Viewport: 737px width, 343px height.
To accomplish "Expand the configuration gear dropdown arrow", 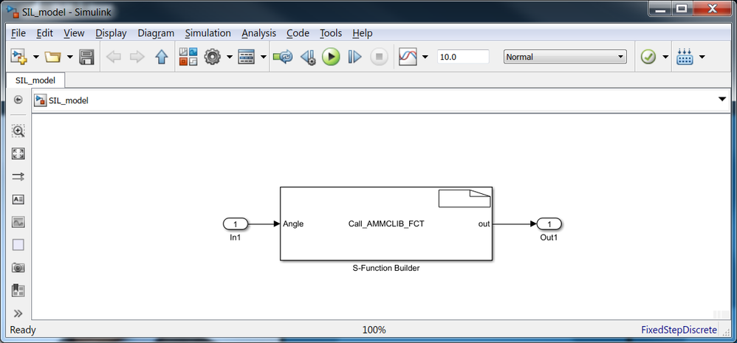I will [229, 58].
